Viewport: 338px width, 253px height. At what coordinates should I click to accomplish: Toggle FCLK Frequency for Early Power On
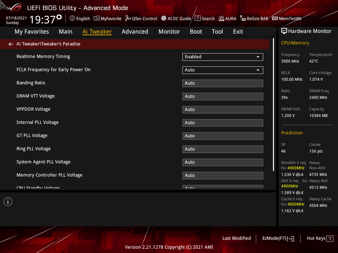coord(222,70)
